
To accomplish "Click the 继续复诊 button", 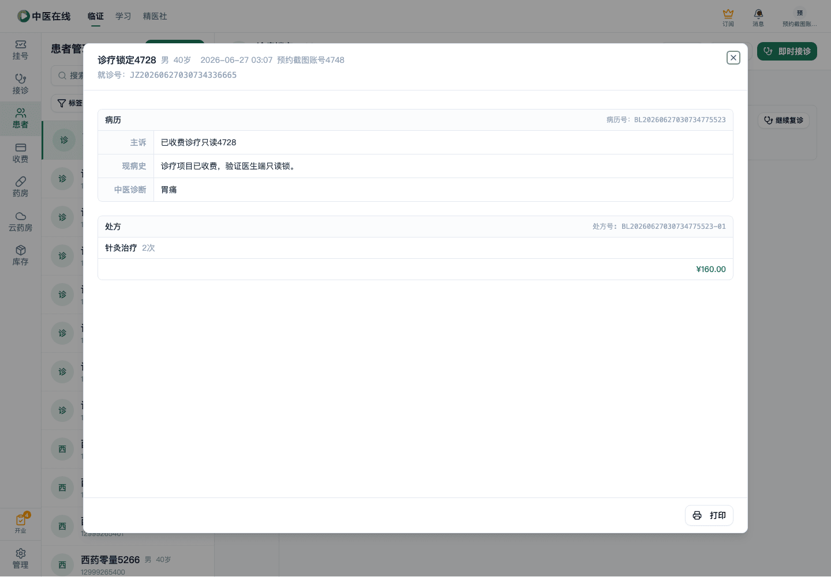I will tap(784, 120).
